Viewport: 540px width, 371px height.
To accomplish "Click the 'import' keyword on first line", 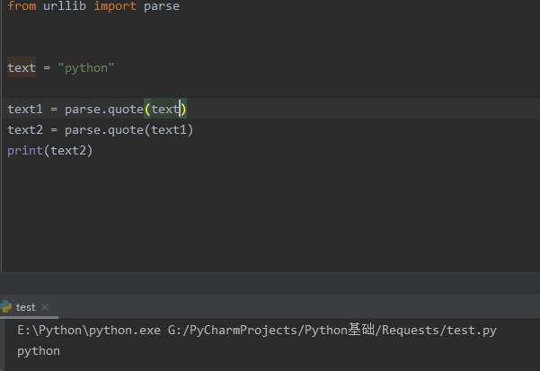I will pyautogui.click(x=115, y=6).
